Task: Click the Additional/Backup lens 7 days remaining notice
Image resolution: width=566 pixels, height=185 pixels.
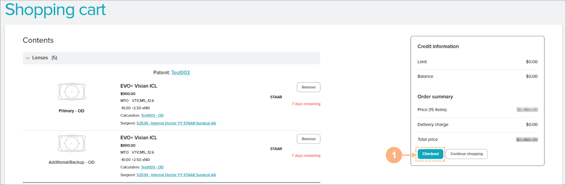Action: (306, 156)
